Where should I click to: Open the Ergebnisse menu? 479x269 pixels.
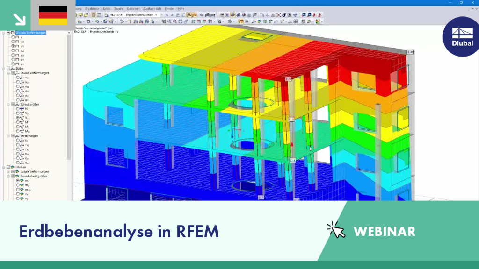pos(92,9)
